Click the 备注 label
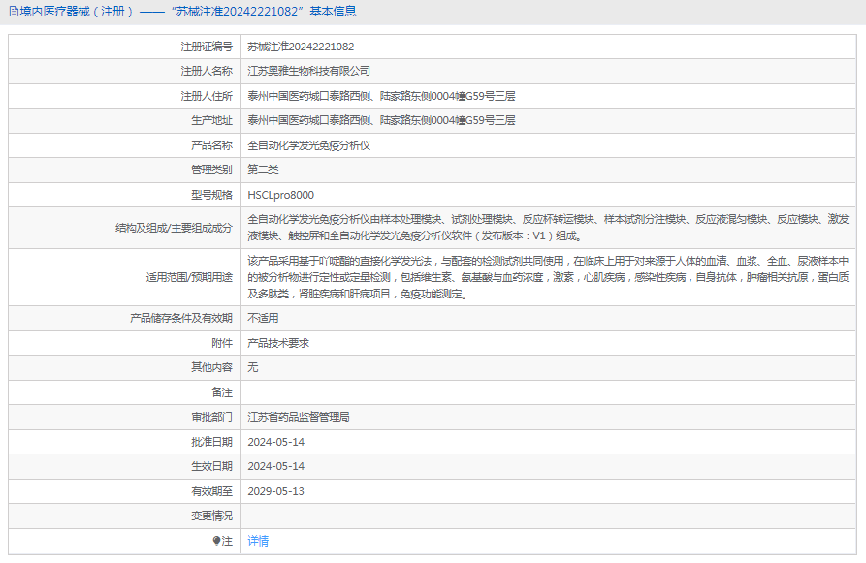866x563 pixels. (222, 392)
